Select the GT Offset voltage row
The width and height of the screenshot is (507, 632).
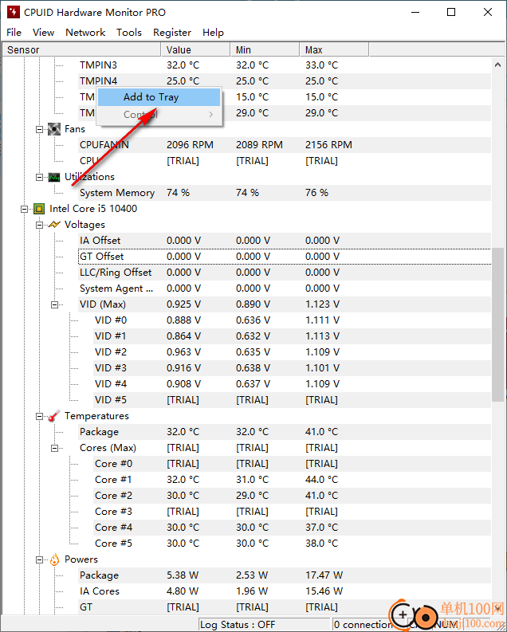285,257
